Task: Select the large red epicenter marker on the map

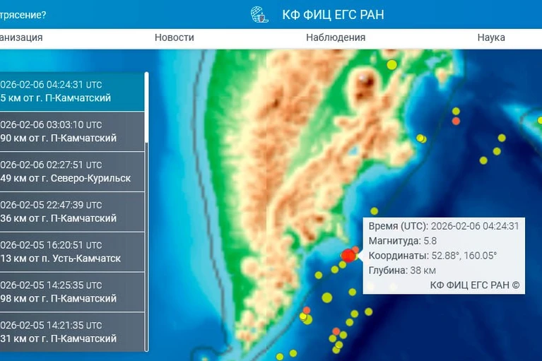Action: (x=348, y=256)
